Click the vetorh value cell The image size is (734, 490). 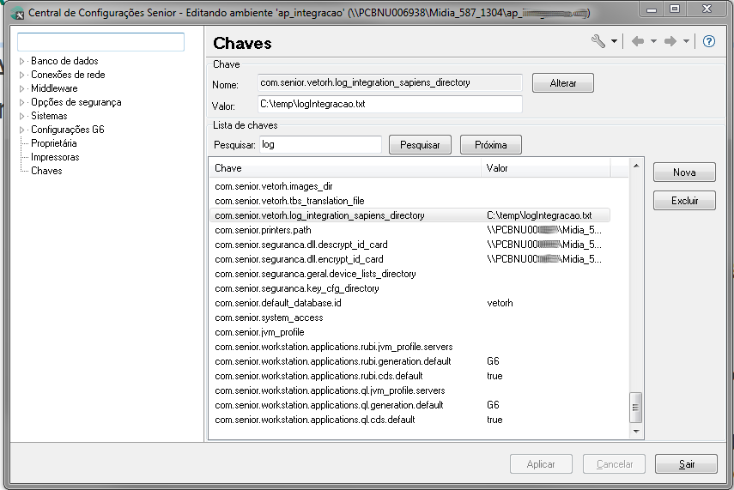click(x=500, y=303)
